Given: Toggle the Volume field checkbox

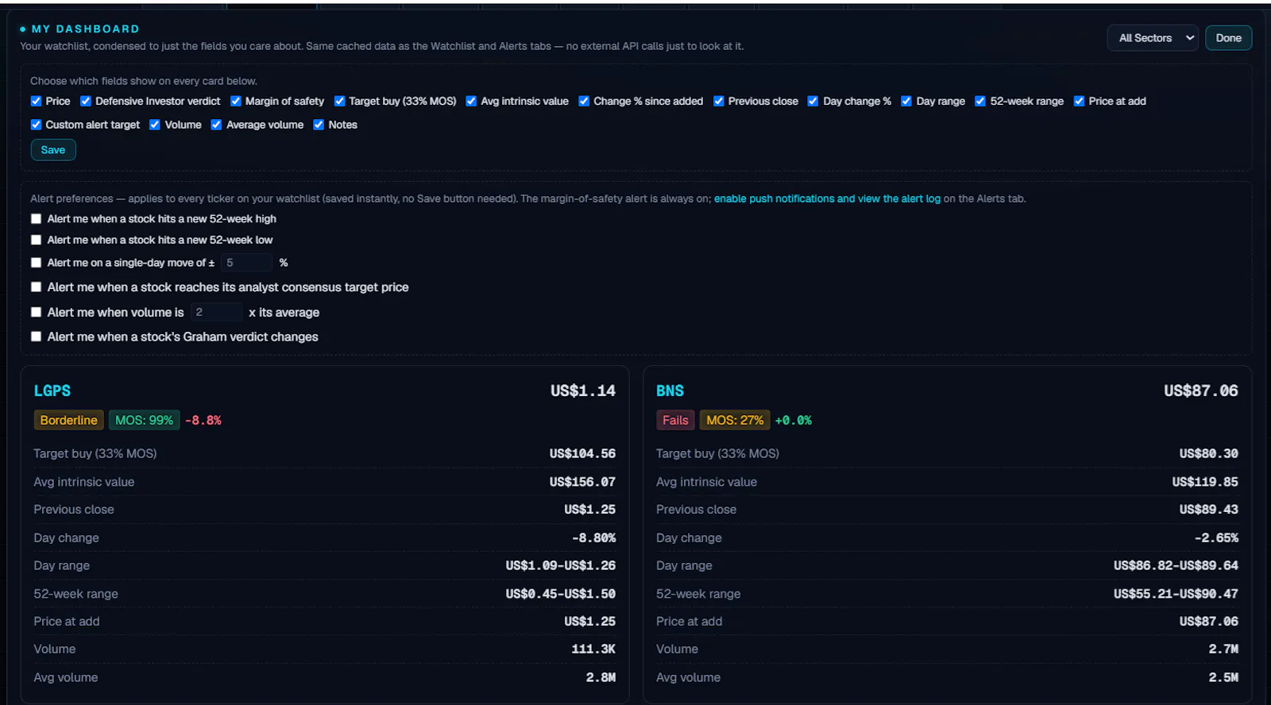Looking at the screenshot, I should point(155,125).
